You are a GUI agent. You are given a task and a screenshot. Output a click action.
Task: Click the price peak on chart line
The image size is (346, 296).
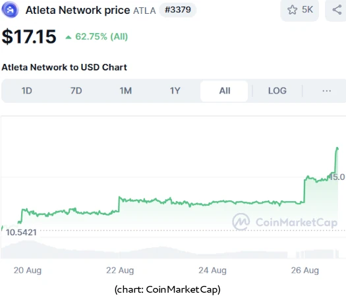(337, 148)
